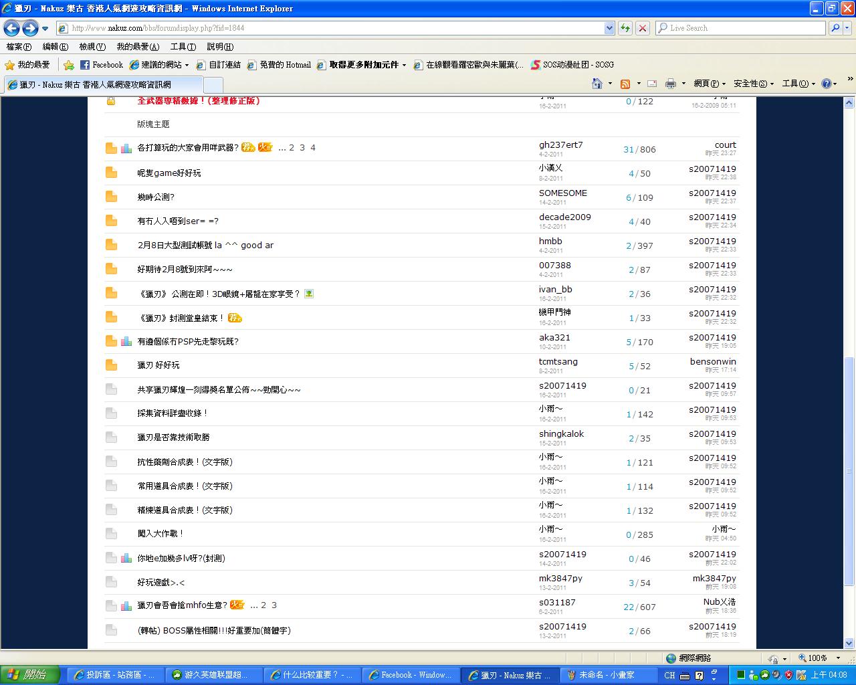Click the taskbar clock 上午 04:08

click(829, 675)
